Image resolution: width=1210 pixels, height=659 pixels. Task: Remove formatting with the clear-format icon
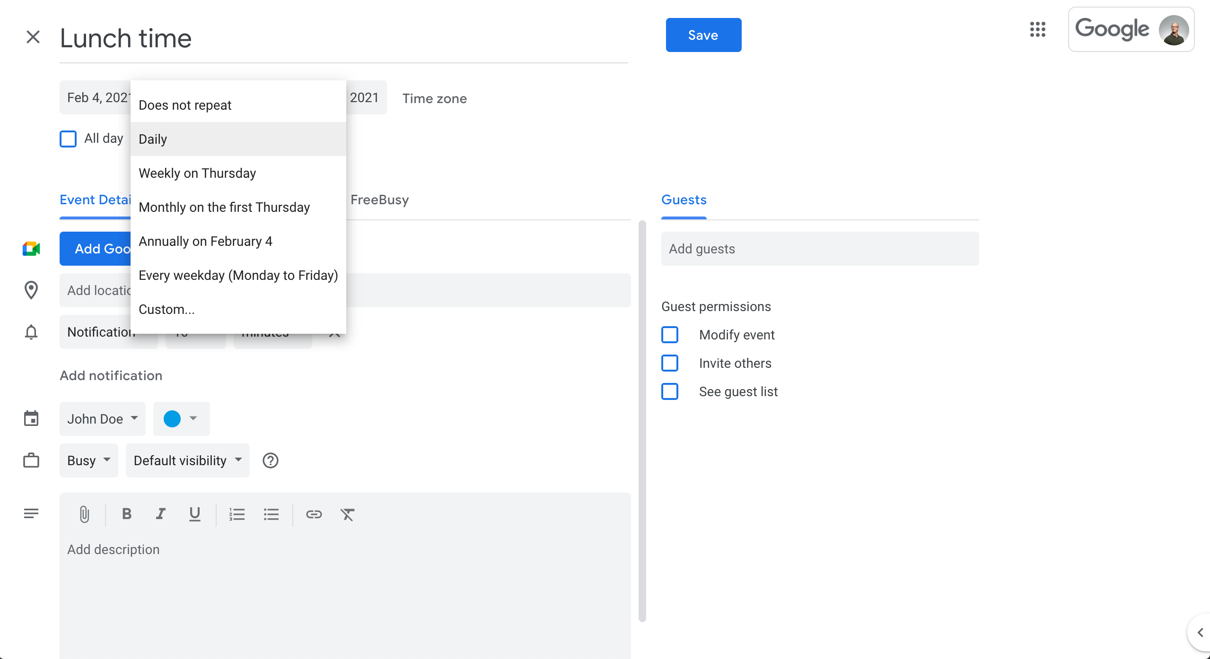pos(348,514)
